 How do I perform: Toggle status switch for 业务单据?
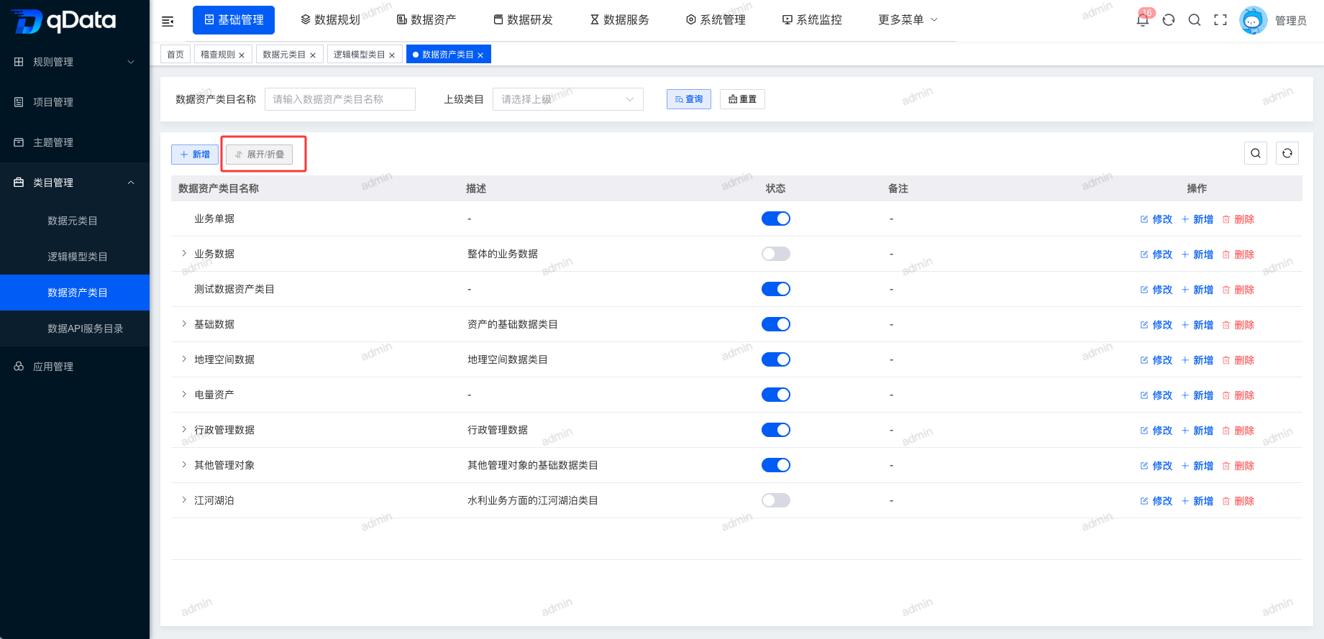776,219
